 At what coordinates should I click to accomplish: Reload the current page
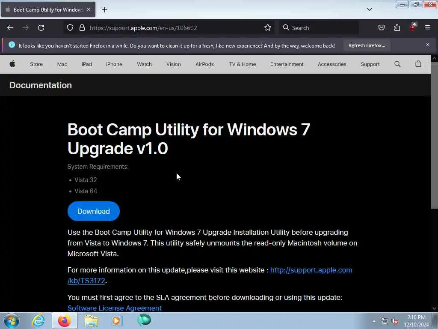41,28
